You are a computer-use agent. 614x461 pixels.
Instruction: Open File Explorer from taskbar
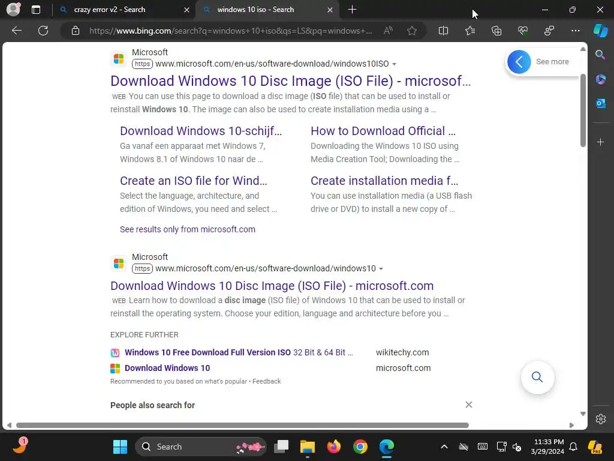[x=308, y=447]
